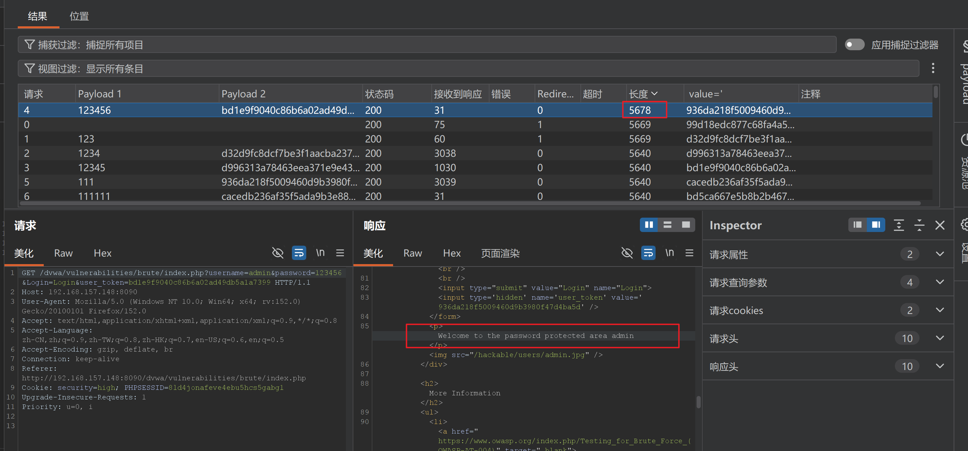Switch to the 位置 tab
Image resolution: width=968 pixels, height=451 pixels.
79,16
